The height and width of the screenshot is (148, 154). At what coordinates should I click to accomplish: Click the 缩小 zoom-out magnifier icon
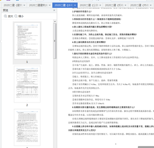[x=16, y=16]
